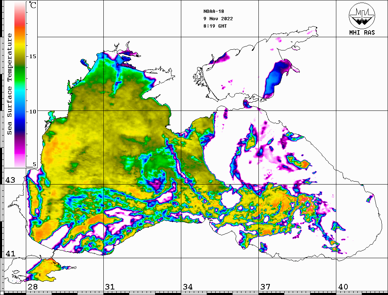Click the latitude label '41'
This screenshot has height=295, width=388.
point(10,254)
